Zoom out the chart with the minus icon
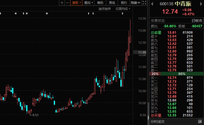 click(67, 3)
